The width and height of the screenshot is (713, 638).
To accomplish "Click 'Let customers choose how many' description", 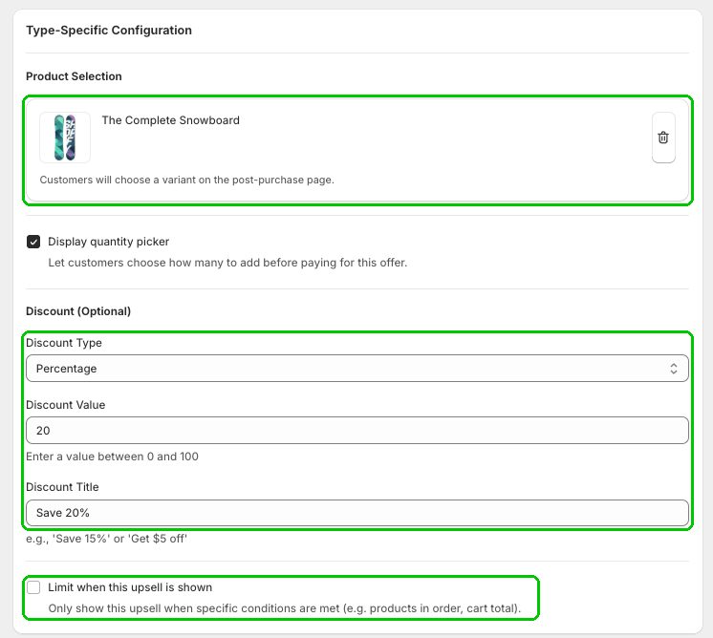I will click(x=227, y=263).
